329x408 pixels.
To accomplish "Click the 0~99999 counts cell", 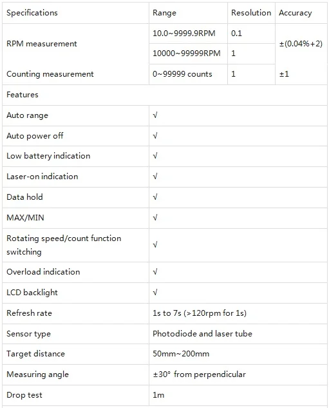I will (188, 74).
